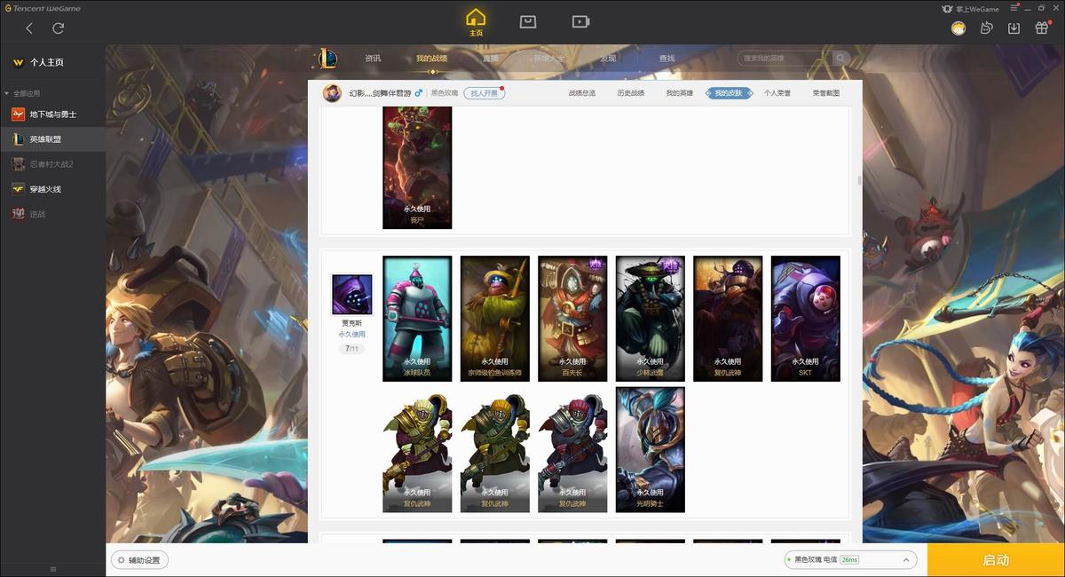This screenshot has width=1065, height=577.
Task: Open the store bag icon in top bar
Action: click(x=528, y=21)
